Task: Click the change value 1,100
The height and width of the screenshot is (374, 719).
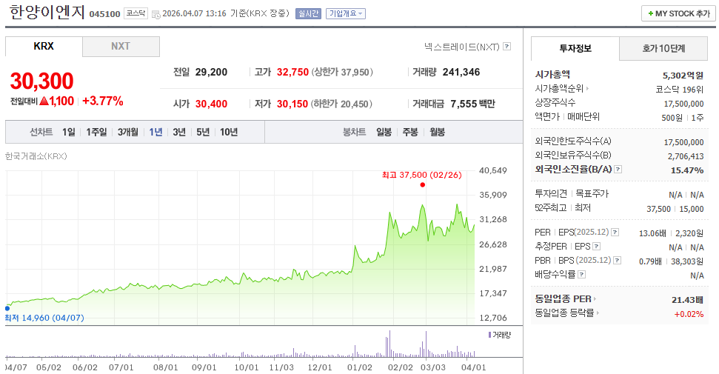Action: tap(61, 101)
